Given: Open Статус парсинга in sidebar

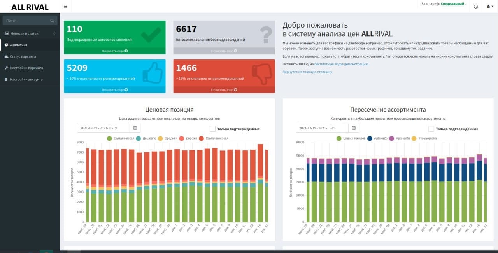Looking at the screenshot, I should click(x=23, y=56).
